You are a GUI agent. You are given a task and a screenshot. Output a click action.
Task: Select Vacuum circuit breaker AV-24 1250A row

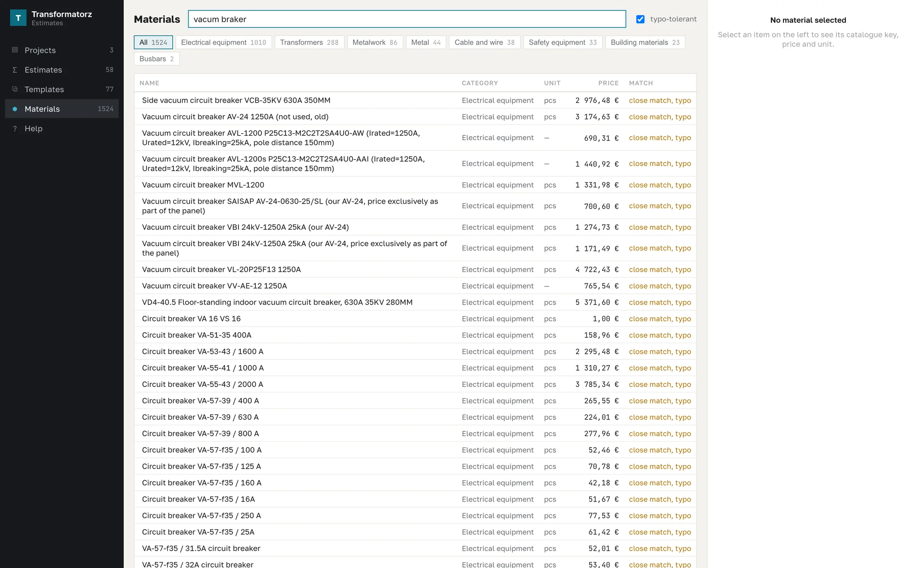coord(415,117)
